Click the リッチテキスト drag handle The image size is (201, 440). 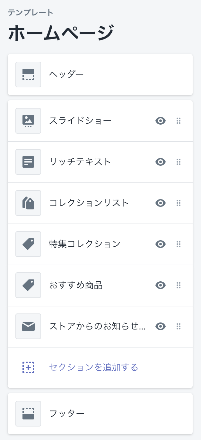(179, 162)
